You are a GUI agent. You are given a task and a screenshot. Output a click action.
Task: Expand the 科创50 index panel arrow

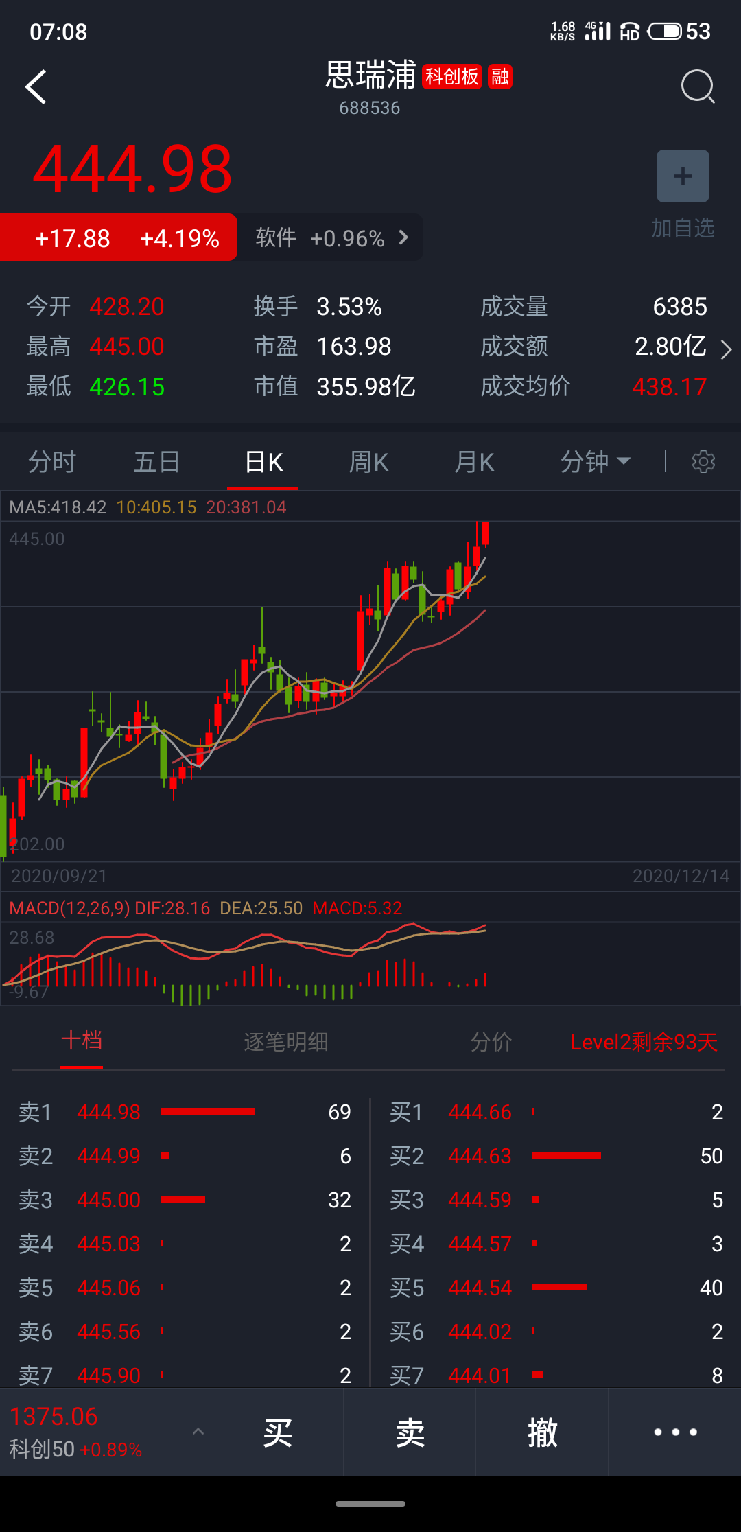[x=198, y=1431]
